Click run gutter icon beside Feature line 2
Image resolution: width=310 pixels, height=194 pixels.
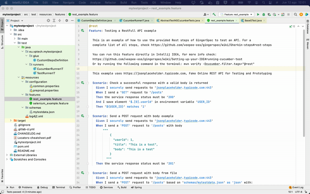pyautogui.click(x=83, y=31)
